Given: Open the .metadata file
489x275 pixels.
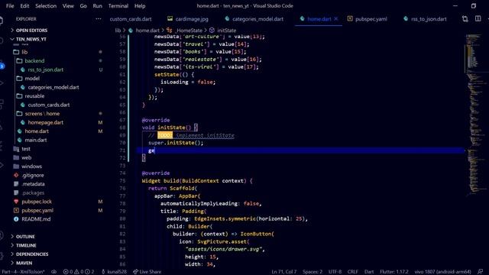Looking at the screenshot, I should (33, 184).
